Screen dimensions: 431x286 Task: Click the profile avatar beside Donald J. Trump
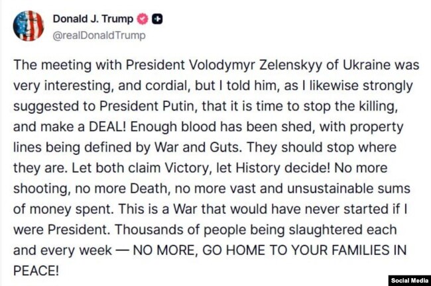coord(28,26)
